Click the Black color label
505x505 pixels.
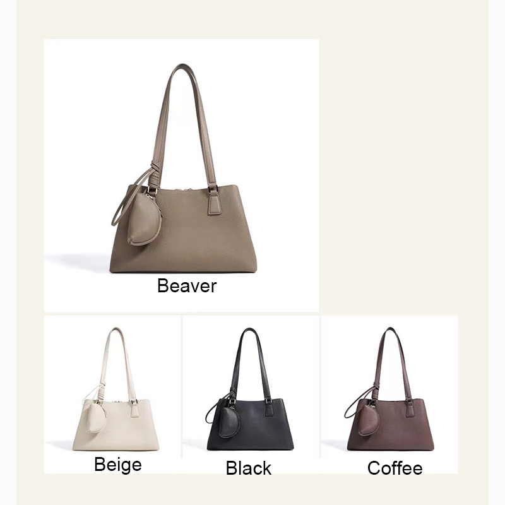249,468
